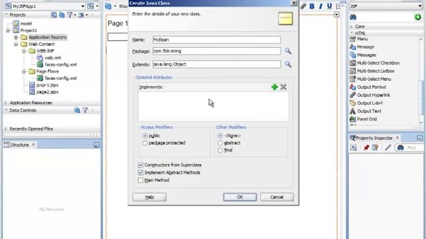This screenshot has width=426, height=239.
Task: Click OK to create the Java class
Action: pyautogui.click(x=240, y=197)
